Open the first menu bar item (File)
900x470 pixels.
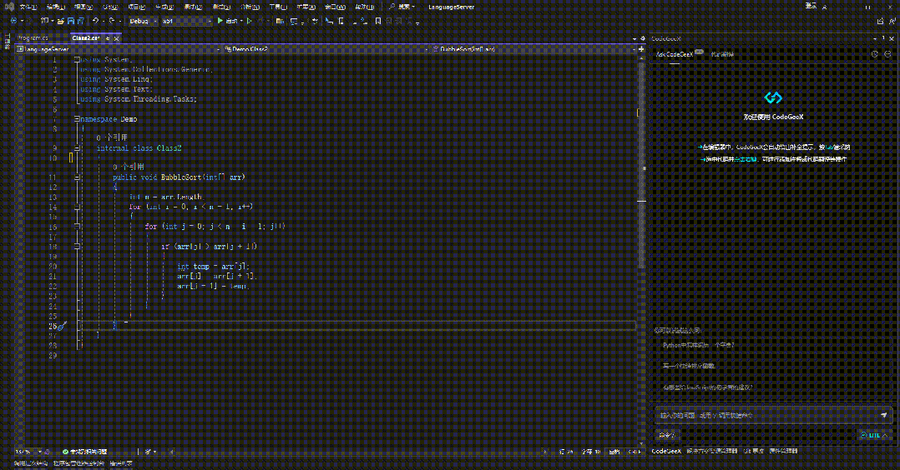coord(28,7)
